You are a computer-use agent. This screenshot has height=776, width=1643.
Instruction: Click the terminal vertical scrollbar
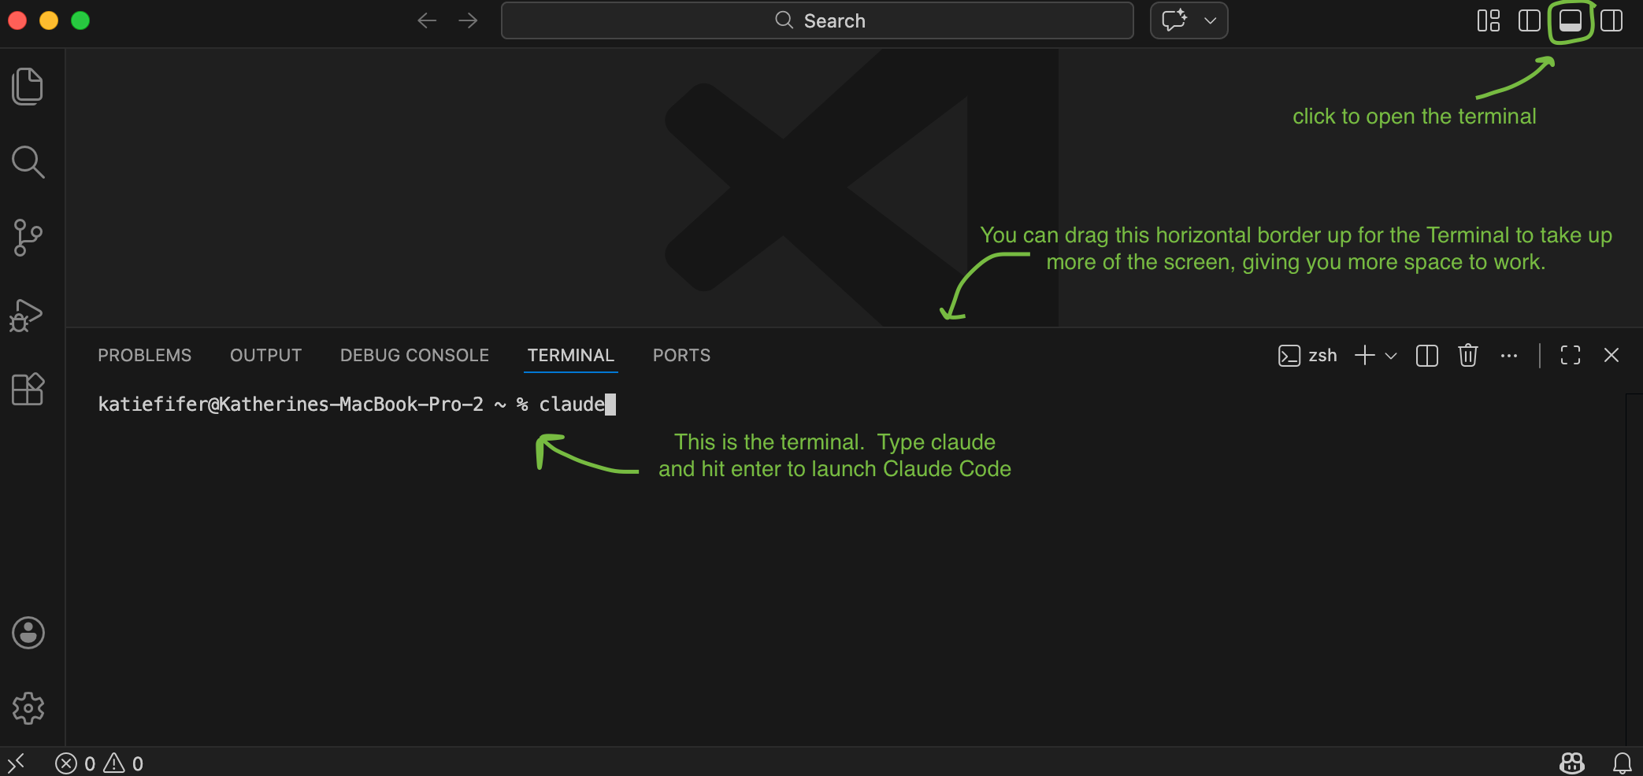(1634, 570)
